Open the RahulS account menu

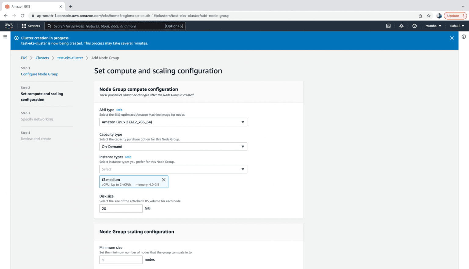456,26
